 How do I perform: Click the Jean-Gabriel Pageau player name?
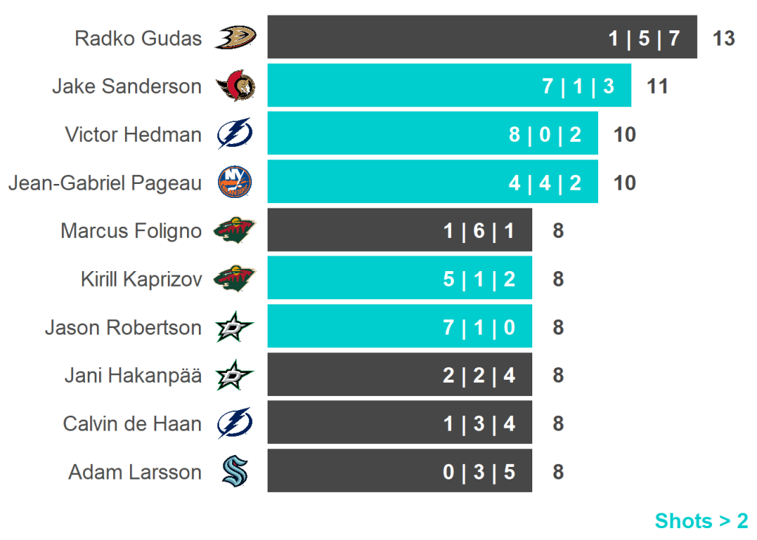104,182
